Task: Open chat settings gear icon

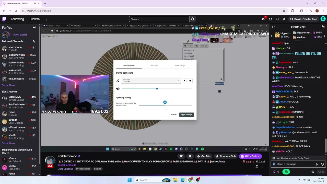Action: click(313, 172)
